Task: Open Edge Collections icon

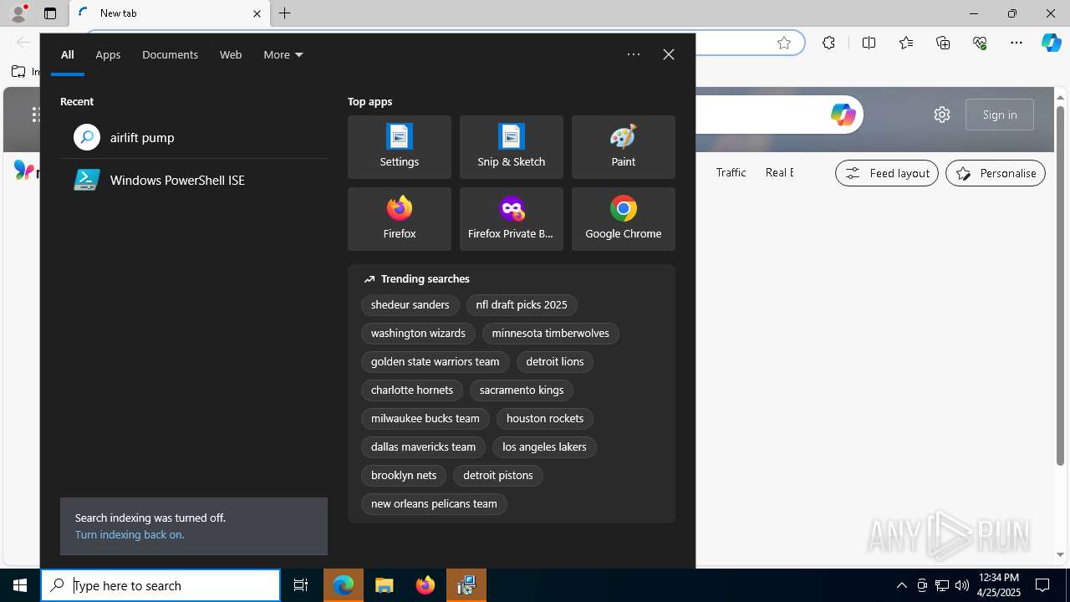Action: click(943, 43)
